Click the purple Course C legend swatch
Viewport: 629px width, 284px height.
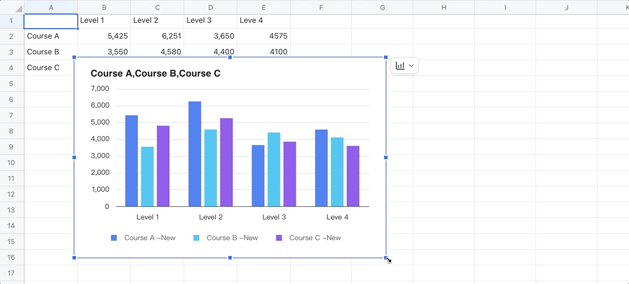(279, 238)
